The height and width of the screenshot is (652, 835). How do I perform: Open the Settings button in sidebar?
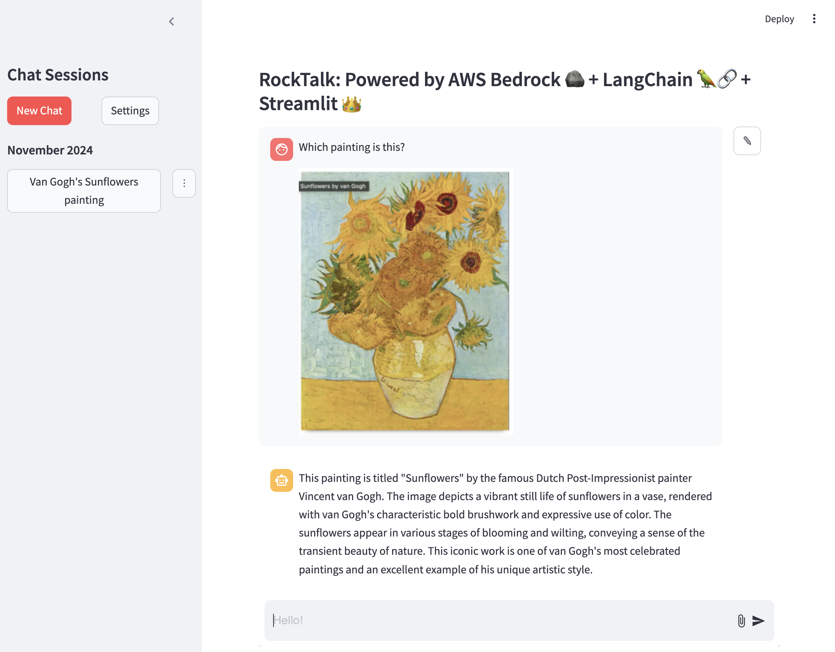[130, 111]
